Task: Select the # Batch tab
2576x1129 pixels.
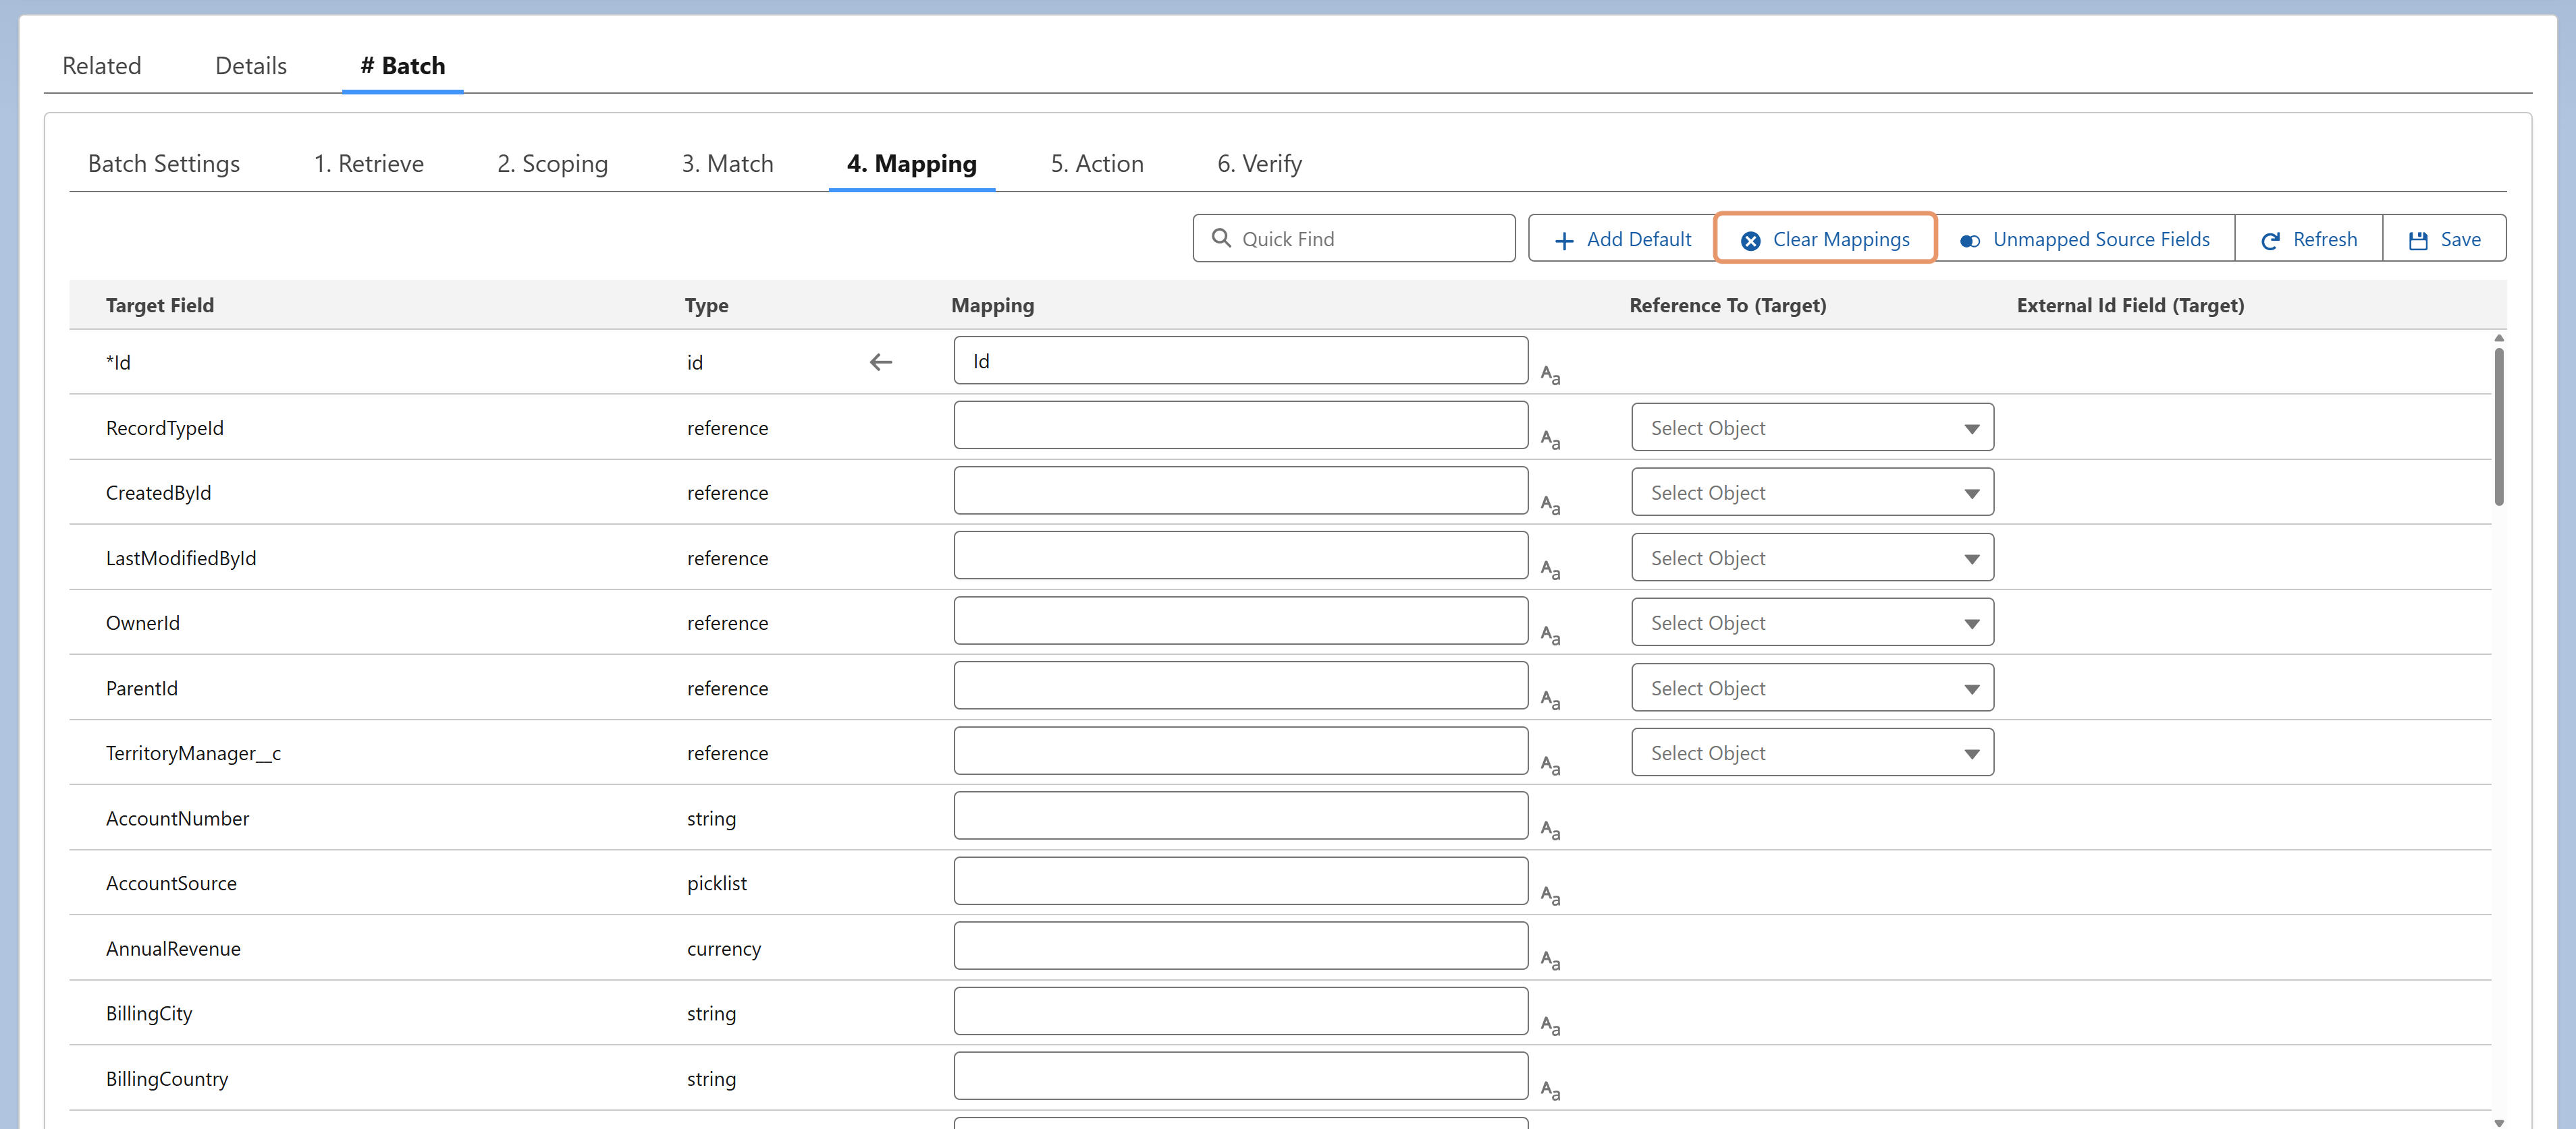Action: click(402, 66)
